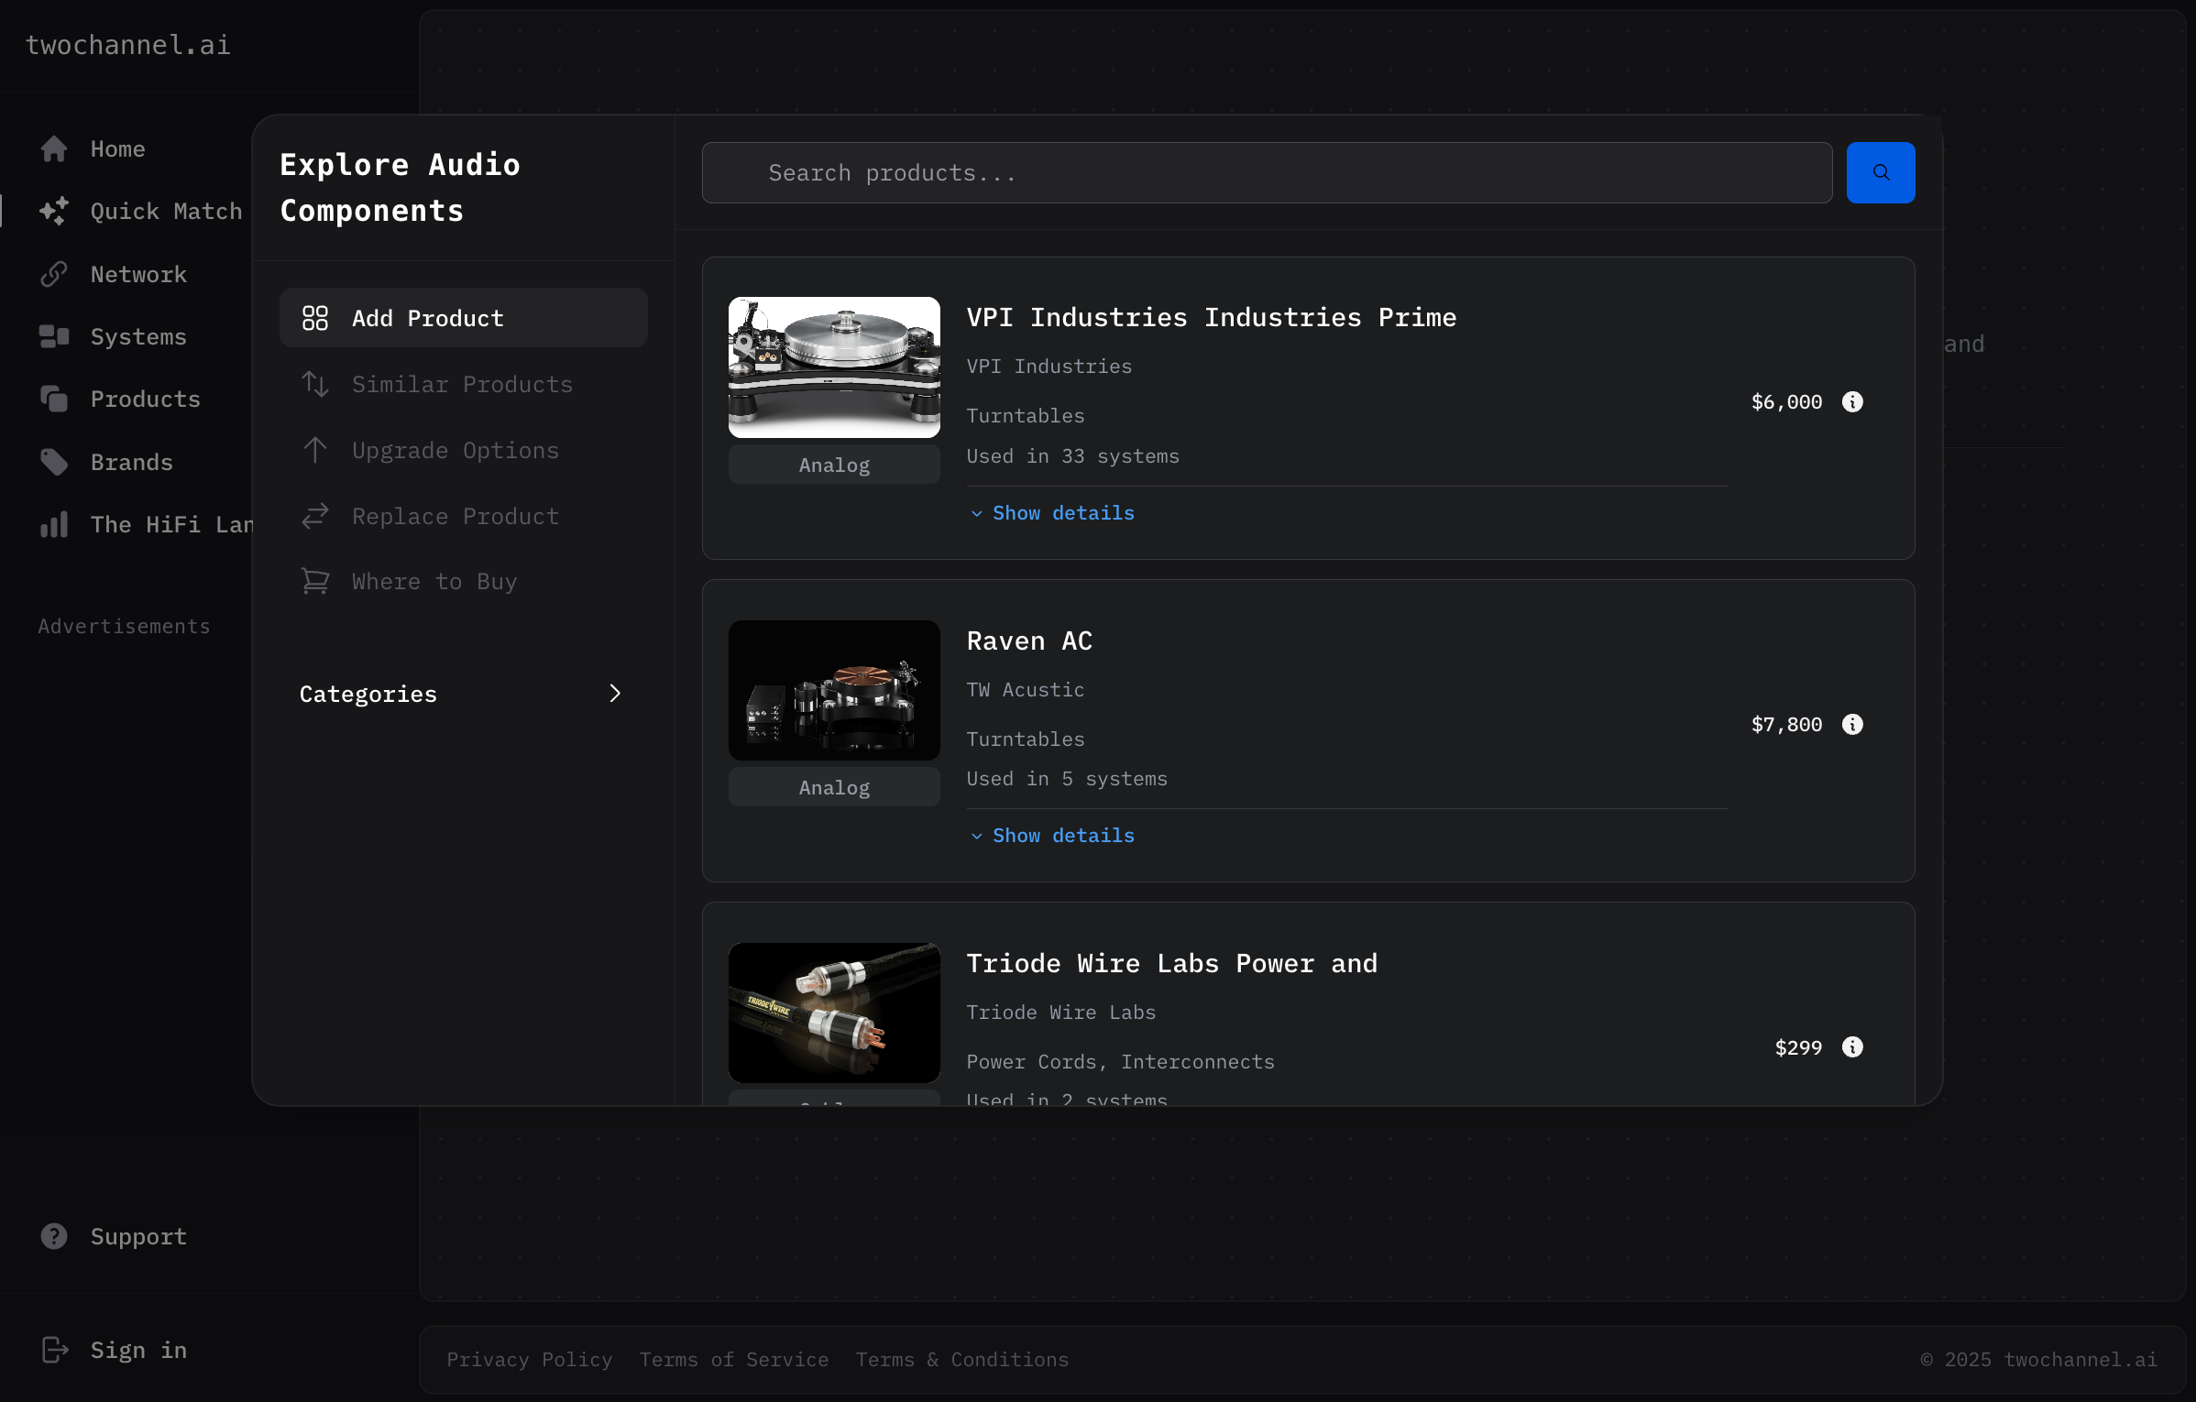Click the "Used in 33 systems" text
This screenshot has height=1402, width=2196.
[x=1072, y=455]
